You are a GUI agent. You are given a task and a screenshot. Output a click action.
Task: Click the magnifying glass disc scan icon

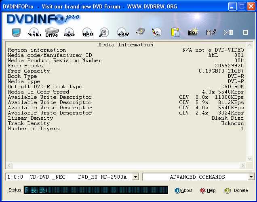tap(104, 32)
